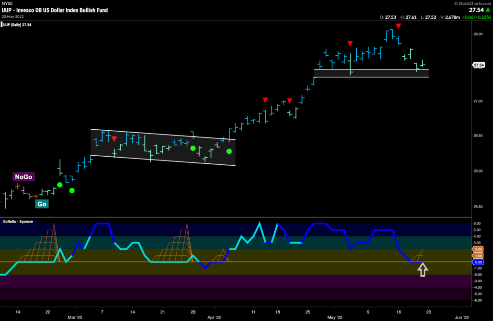
Task: Click the 25.50 price axis label
Action: coord(478,207)
